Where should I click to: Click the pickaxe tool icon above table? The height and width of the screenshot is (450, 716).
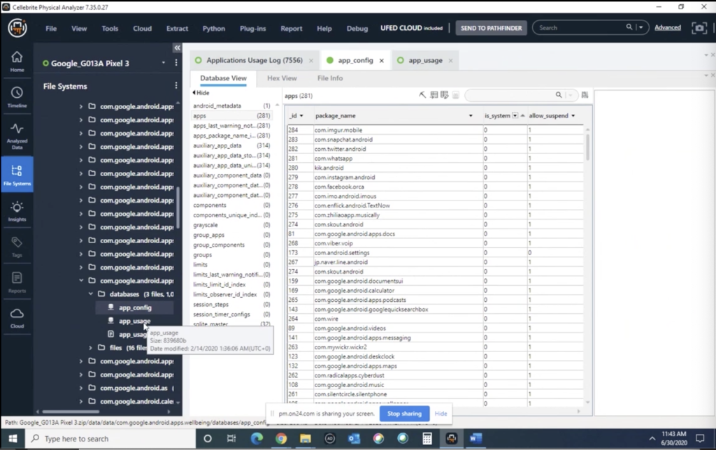pos(422,95)
